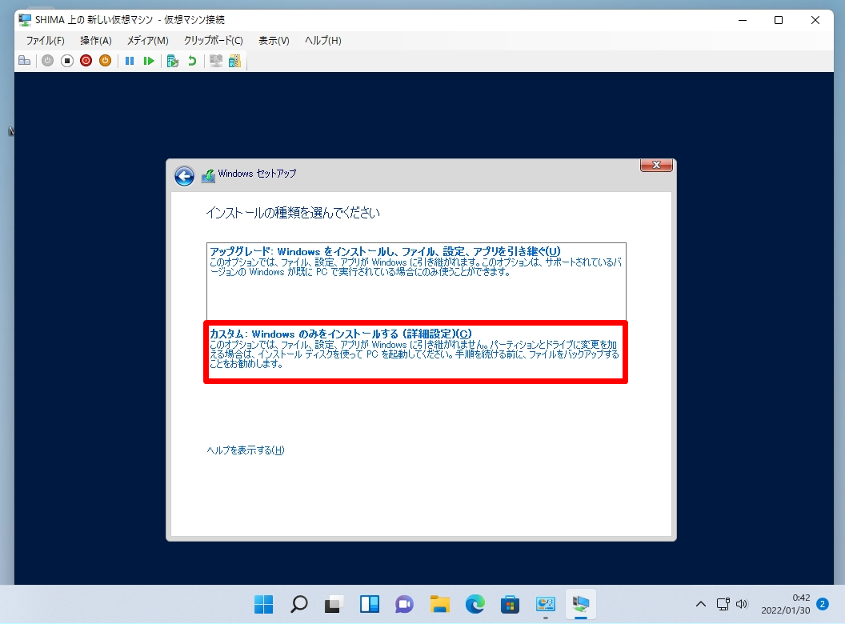Open the ヘルプ(H) menu
The width and height of the screenshot is (845, 624).
pyautogui.click(x=322, y=41)
